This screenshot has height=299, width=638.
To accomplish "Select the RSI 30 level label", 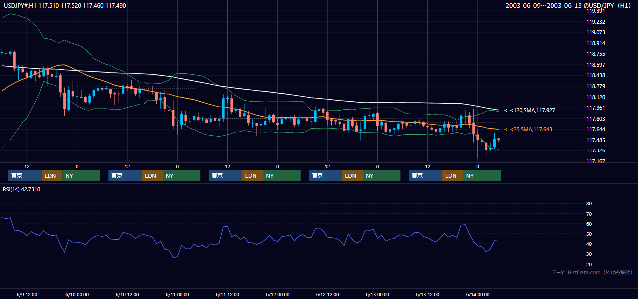I will click(589, 254).
